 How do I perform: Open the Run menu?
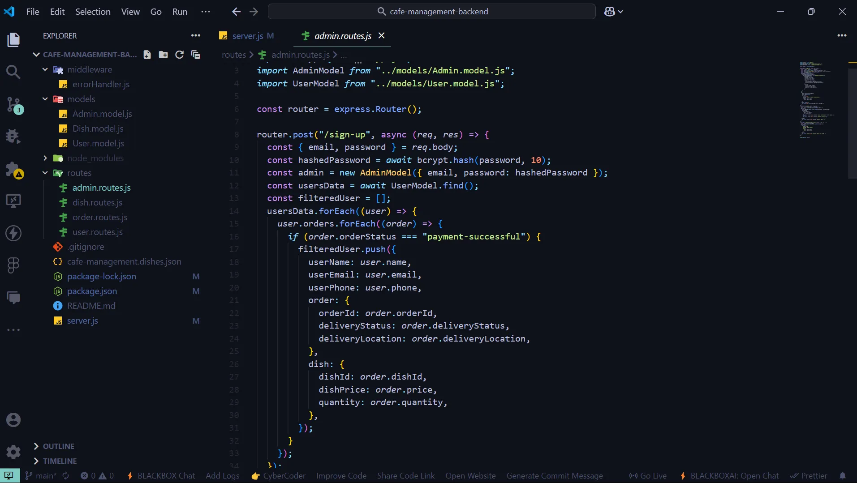[x=180, y=12]
